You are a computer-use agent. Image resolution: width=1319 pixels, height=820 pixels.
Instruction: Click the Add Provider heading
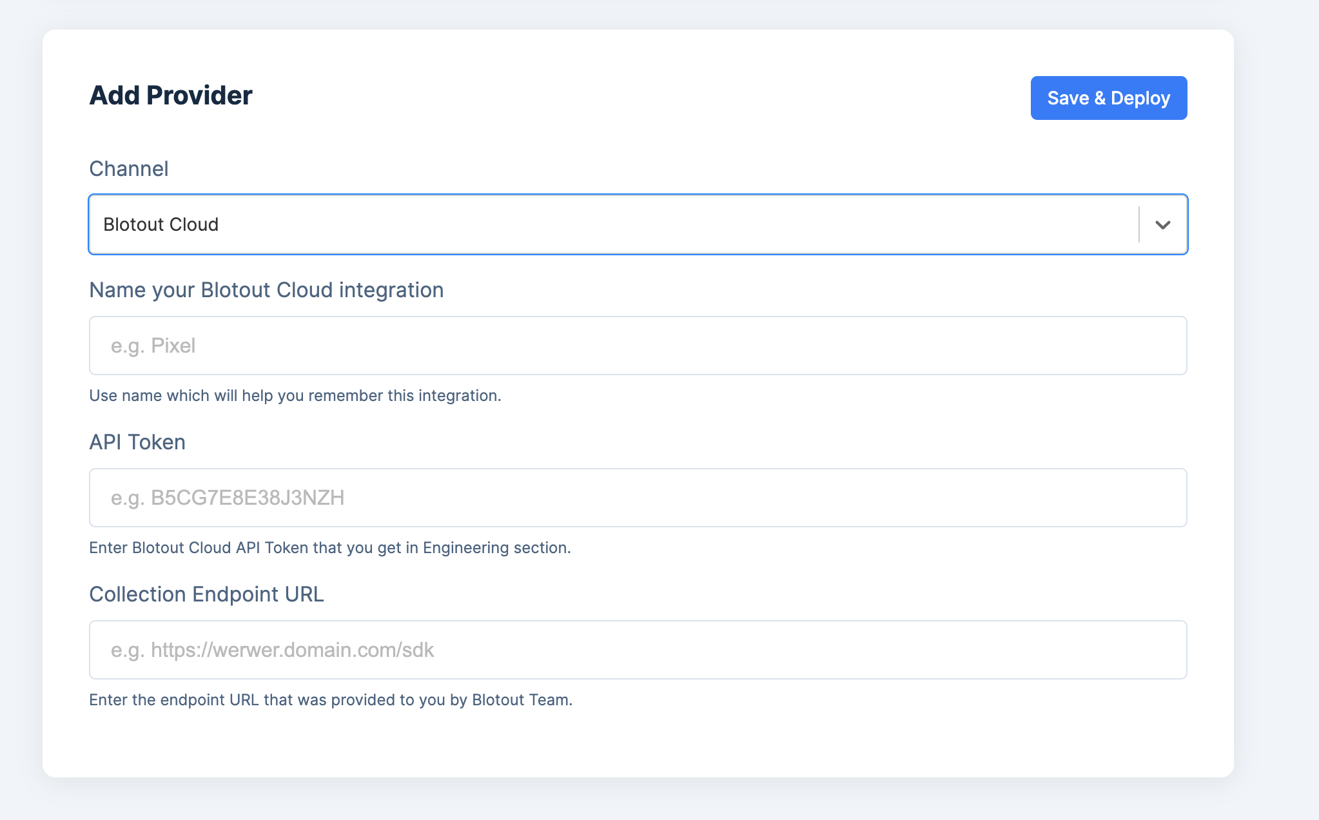pyautogui.click(x=171, y=95)
